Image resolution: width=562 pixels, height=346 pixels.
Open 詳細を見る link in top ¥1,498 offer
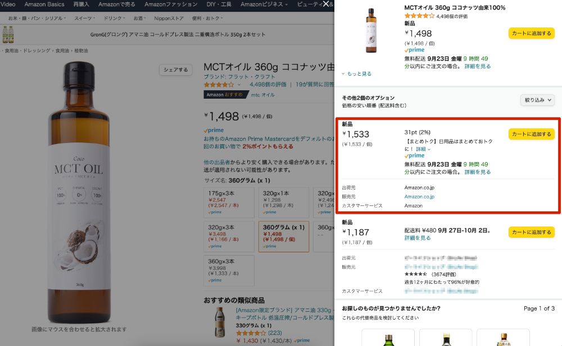[x=477, y=66]
